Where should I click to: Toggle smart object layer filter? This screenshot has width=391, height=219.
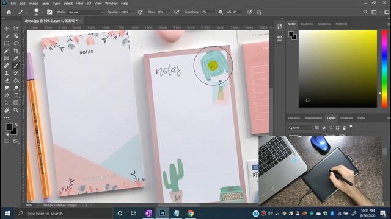point(345,128)
